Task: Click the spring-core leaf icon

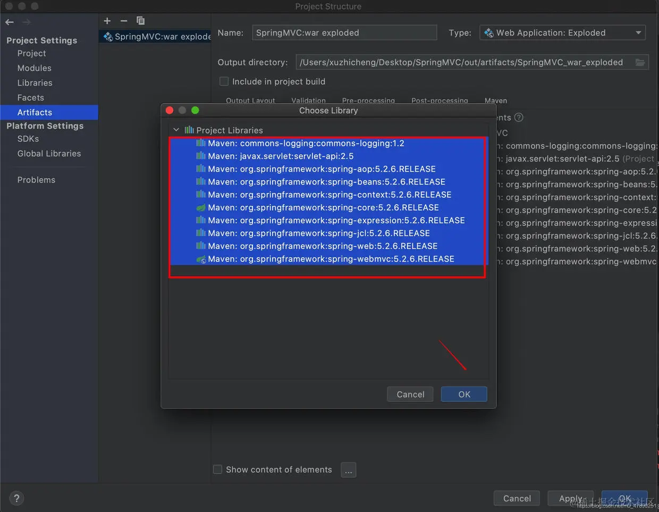Action: 201,207
